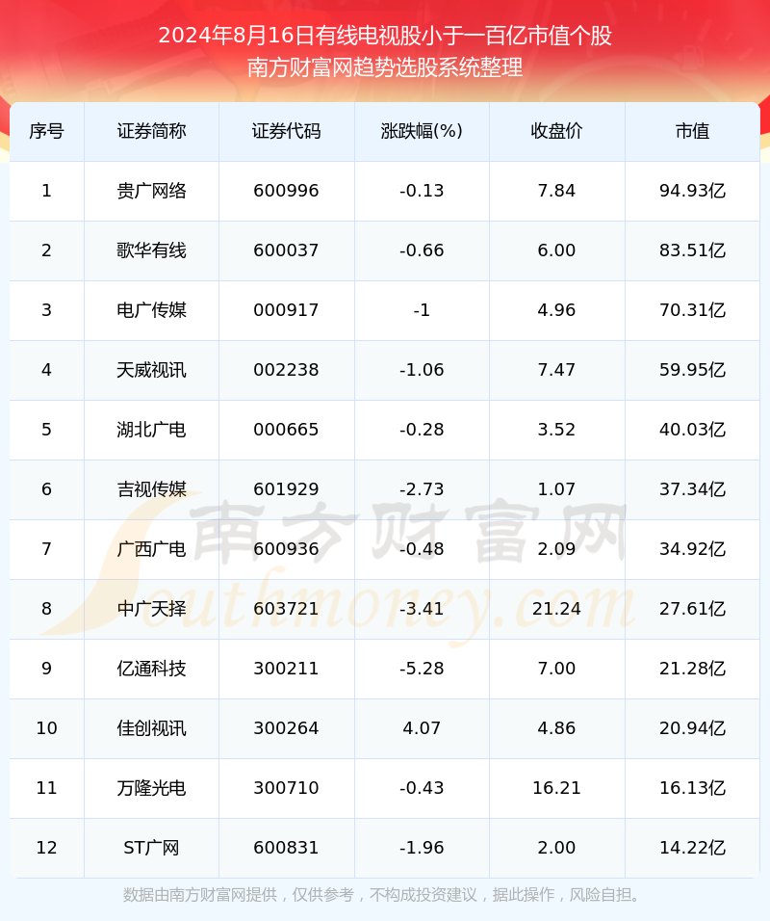Image resolution: width=770 pixels, height=921 pixels.
Task: Click change percent -2.73
Action: [422, 489]
